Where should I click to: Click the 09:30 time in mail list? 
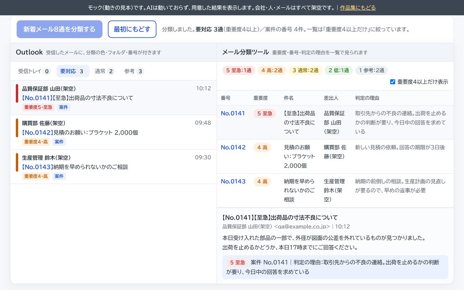203,157
